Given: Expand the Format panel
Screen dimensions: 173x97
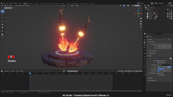Looking at the screenshot, I should pos(150,39).
